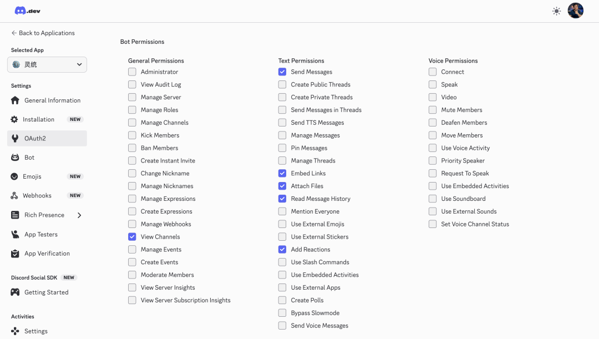Screen dimensions: 599x339
Task: Check Send Voice Messages box
Action: point(282,326)
